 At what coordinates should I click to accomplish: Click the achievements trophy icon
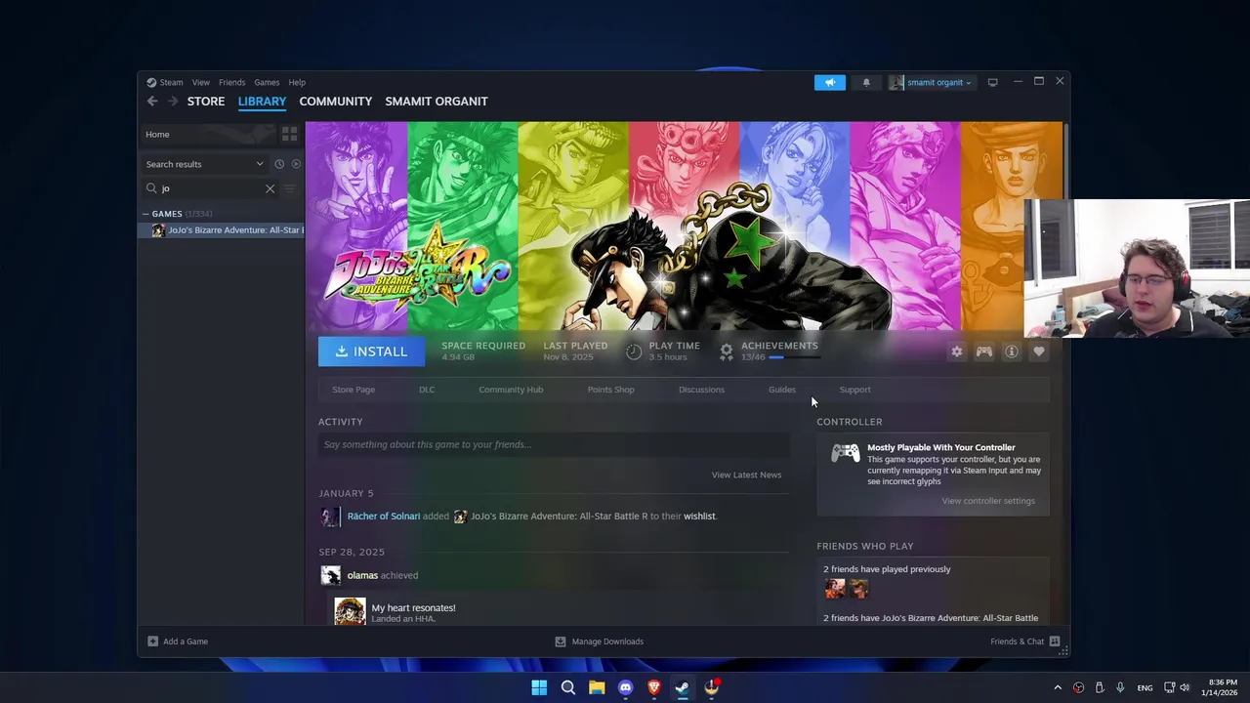[x=727, y=351]
